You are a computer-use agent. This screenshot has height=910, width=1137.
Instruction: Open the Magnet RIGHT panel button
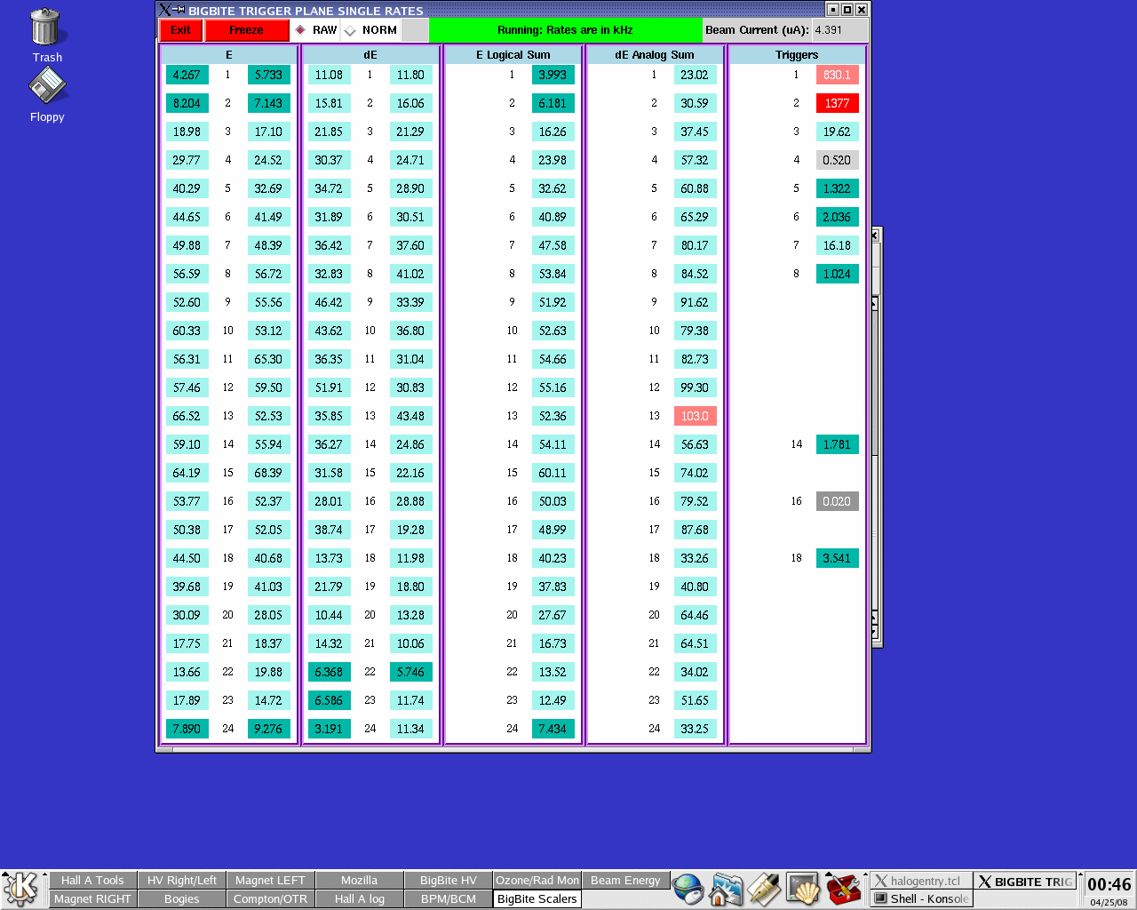[92, 899]
